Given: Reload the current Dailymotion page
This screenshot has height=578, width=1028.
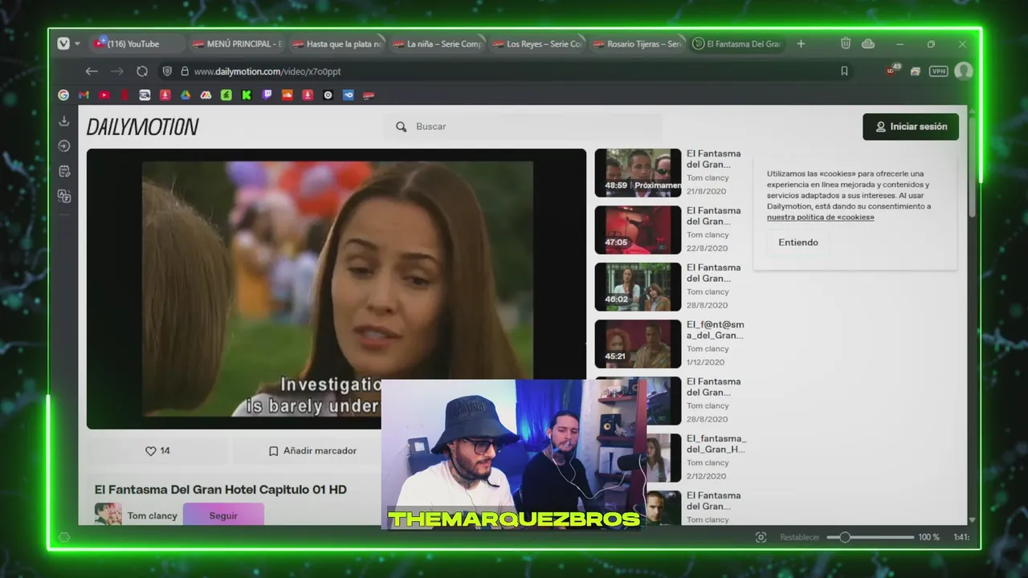Looking at the screenshot, I should tap(142, 71).
